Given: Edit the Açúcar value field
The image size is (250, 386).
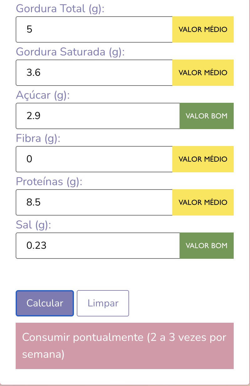Looking at the screenshot, I should click(x=98, y=116).
